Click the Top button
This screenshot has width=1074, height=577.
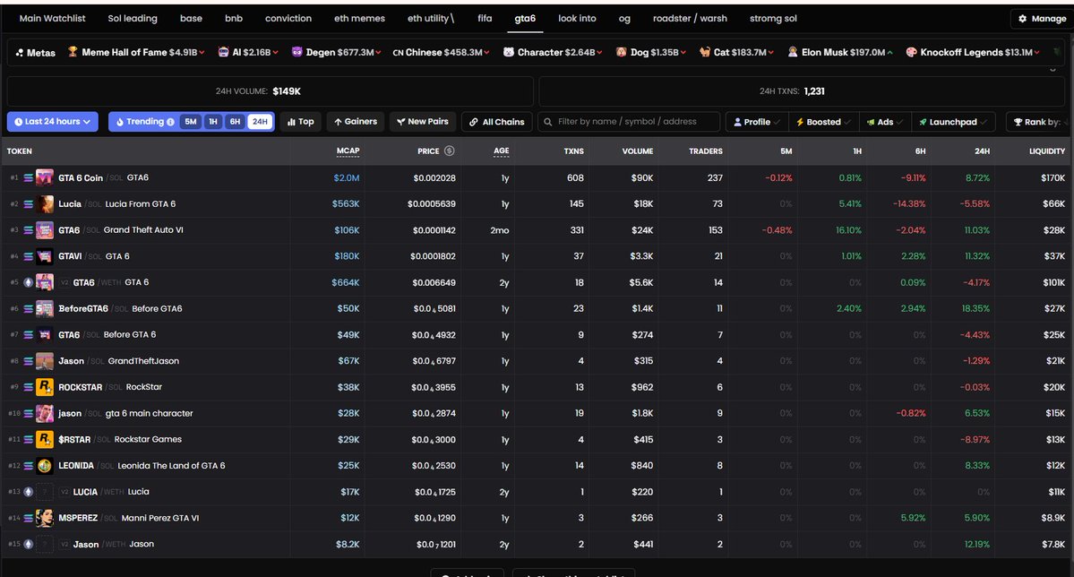(301, 122)
